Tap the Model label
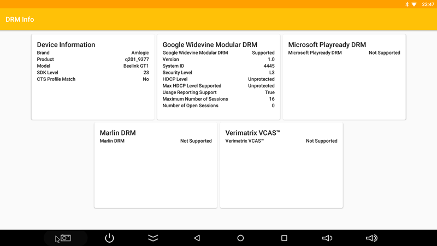The height and width of the screenshot is (246, 437). click(44, 66)
